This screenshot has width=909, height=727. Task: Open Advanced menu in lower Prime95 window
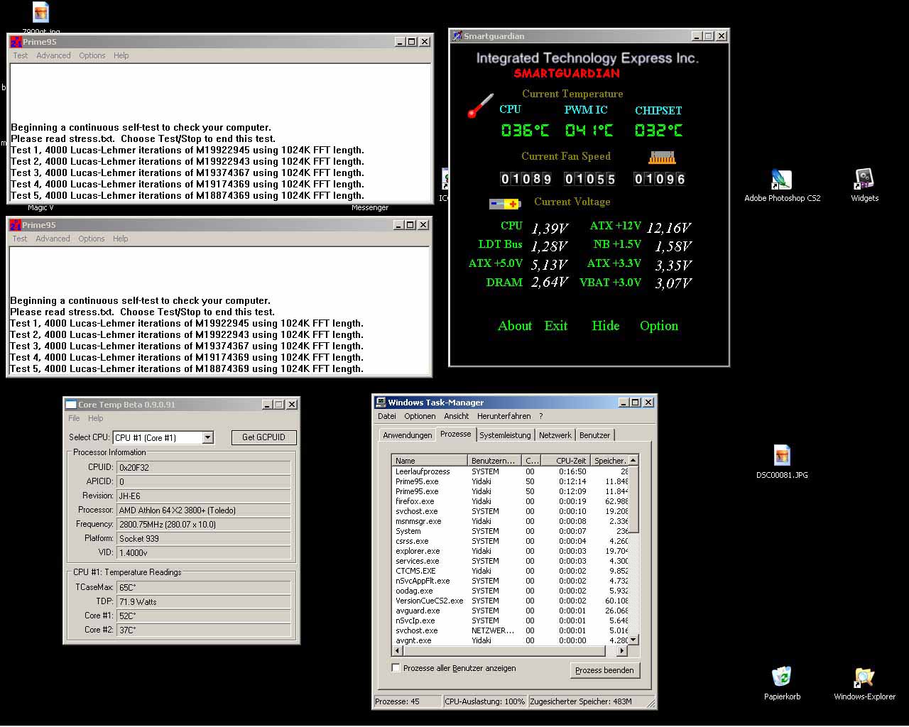tap(53, 239)
